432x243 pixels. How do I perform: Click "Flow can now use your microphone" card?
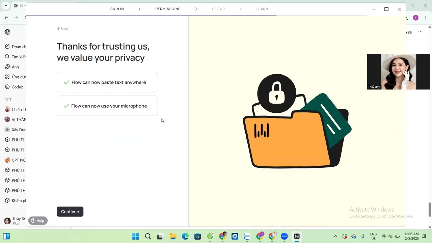(x=107, y=106)
